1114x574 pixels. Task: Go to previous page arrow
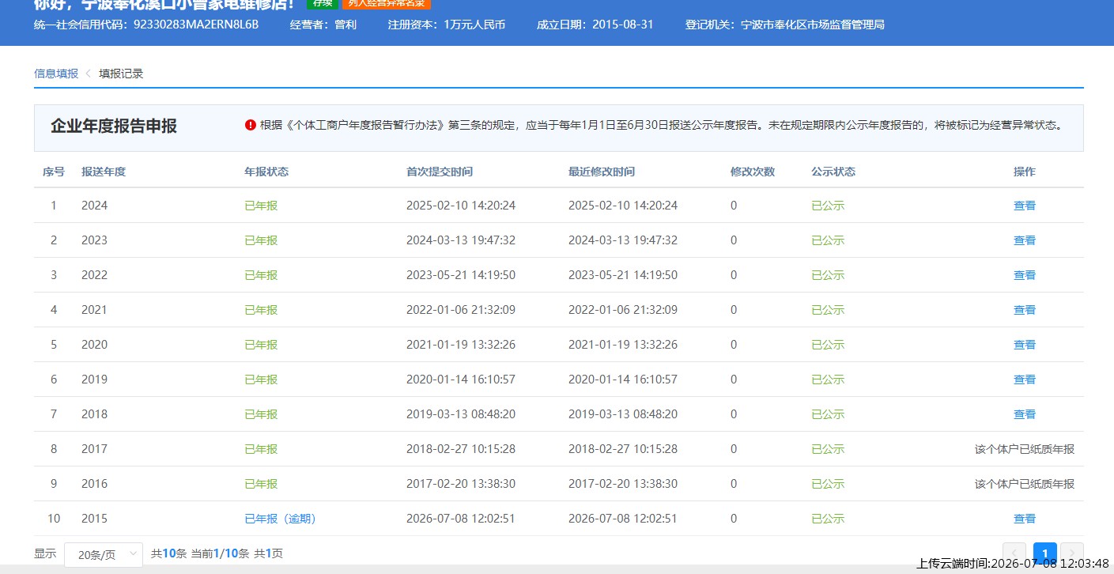pyautogui.click(x=1014, y=553)
